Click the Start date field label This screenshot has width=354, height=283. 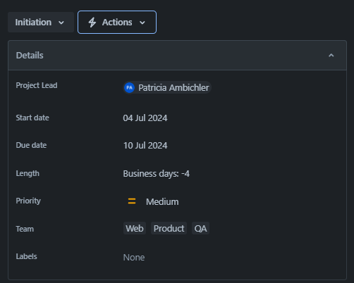[x=32, y=118]
